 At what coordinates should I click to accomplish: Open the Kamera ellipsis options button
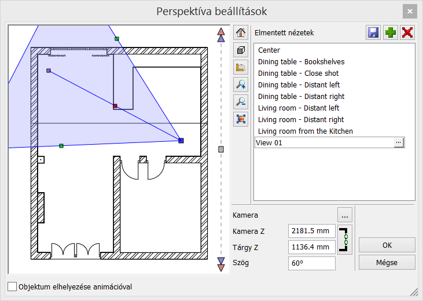pos(345,216)
